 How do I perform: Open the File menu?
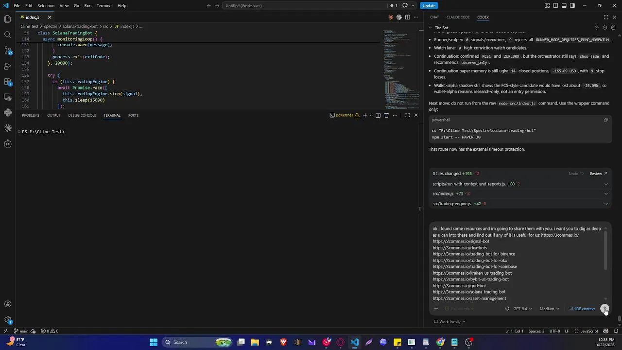point(17,6)
